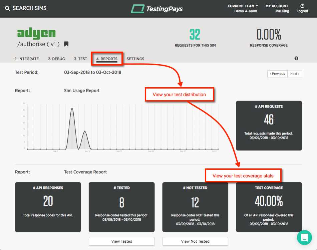Open the chat support bubble
317x250 pixels.
coord(304,237)
